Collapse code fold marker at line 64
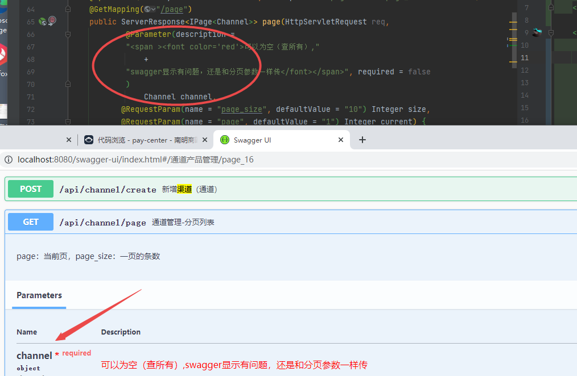The width and height of the screenshot is (577, 376). [68, 9]
